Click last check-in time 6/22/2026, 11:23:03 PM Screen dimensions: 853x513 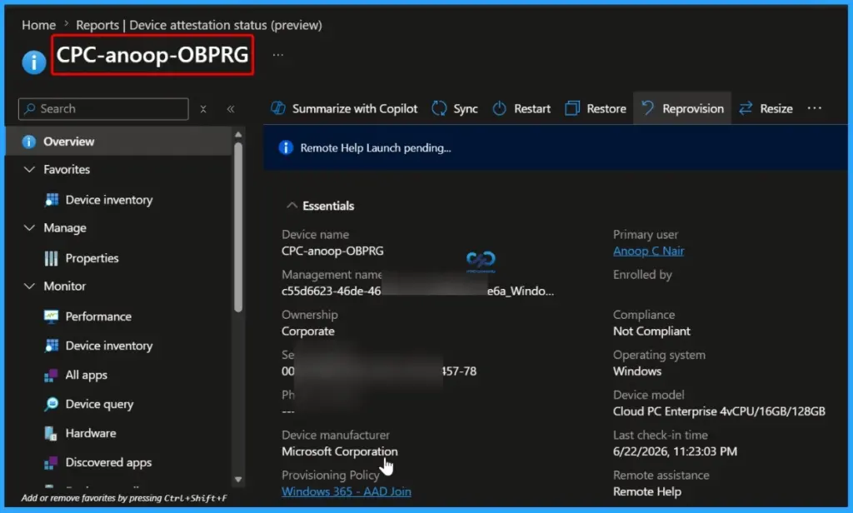pos(675,451)
